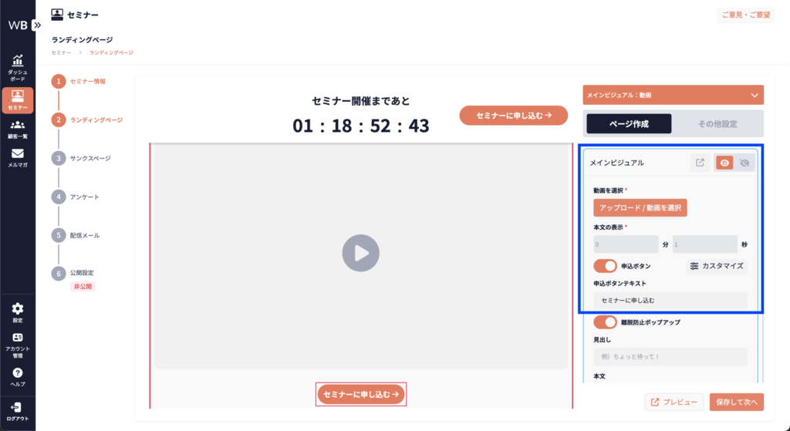Play the video preview placeholder
This screenshot has width=790, height=431.
(361, 252)
